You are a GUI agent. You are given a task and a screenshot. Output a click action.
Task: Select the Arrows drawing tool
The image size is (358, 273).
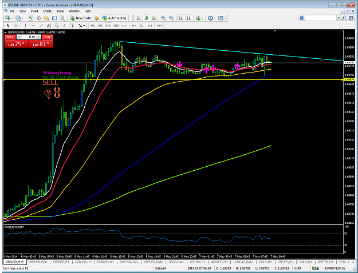point(80,26)
